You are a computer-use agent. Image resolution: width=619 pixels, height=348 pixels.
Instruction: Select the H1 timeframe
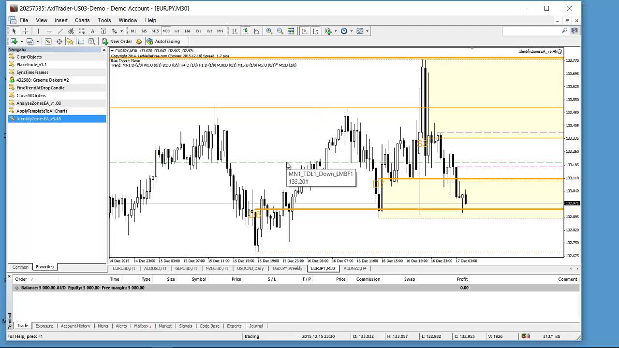click(177, 31)
